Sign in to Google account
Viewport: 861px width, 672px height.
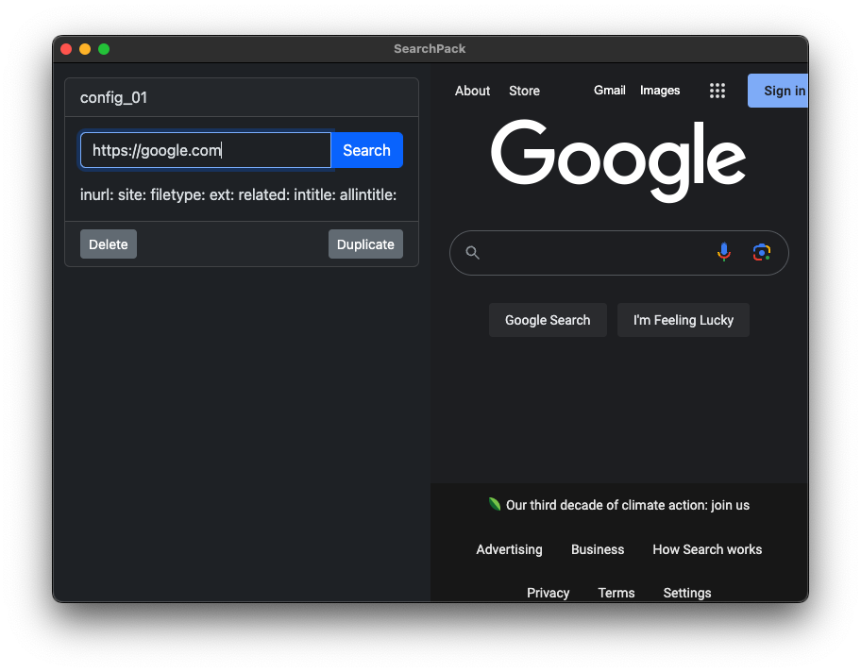(x=779, y=91)
